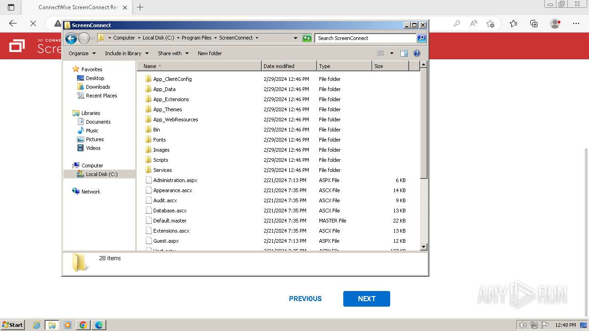Select the App_Themes folder

[167, 109]
